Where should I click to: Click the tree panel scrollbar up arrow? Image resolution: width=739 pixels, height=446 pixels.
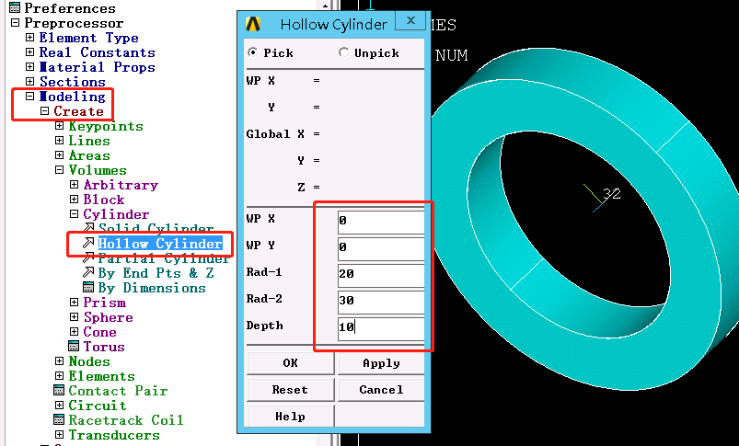pos(325,5)
